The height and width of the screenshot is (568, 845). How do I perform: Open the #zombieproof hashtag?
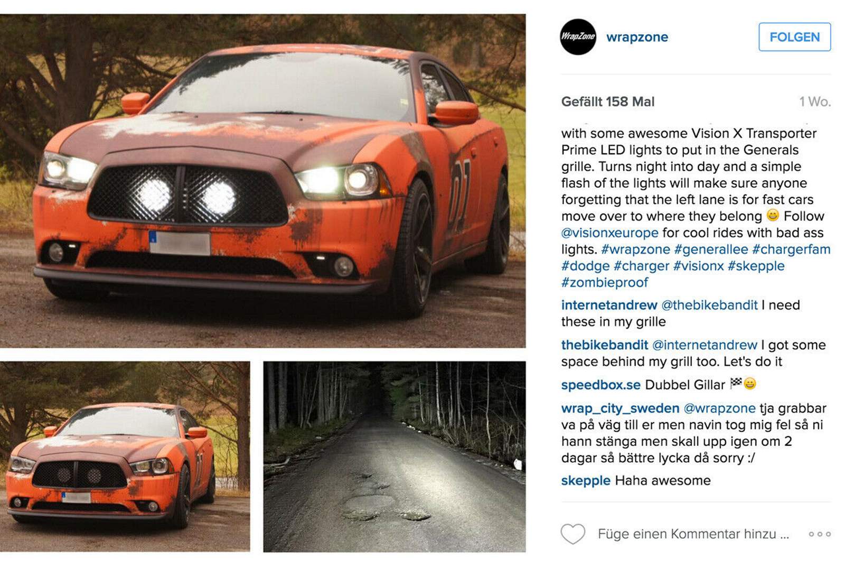tap(605, 282)
